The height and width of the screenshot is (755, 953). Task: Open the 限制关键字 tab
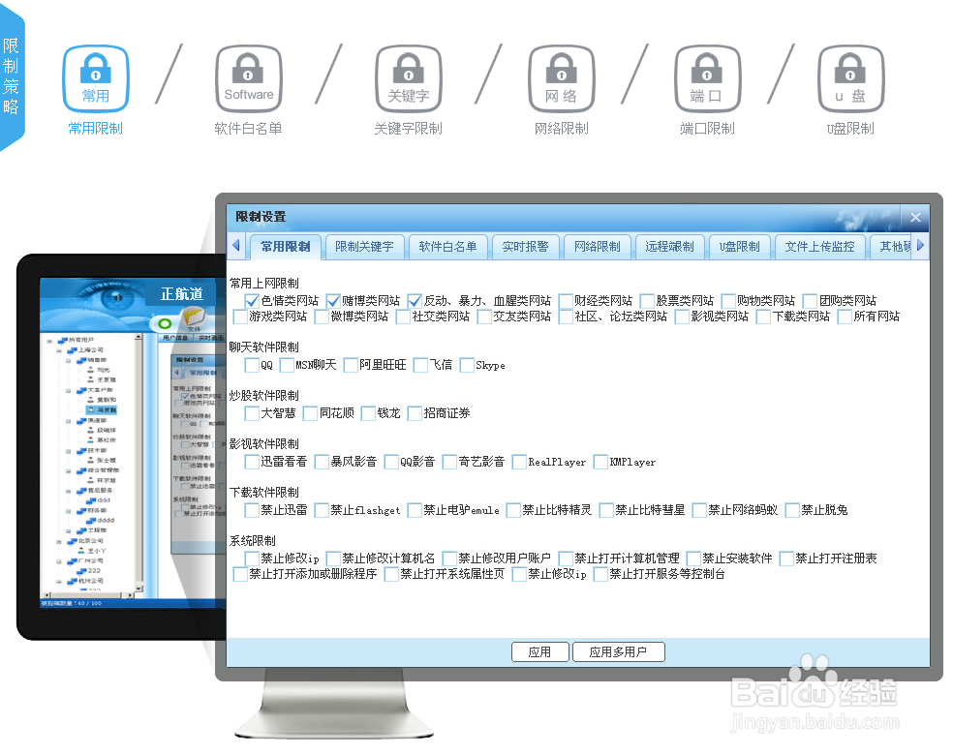point(364,247)
